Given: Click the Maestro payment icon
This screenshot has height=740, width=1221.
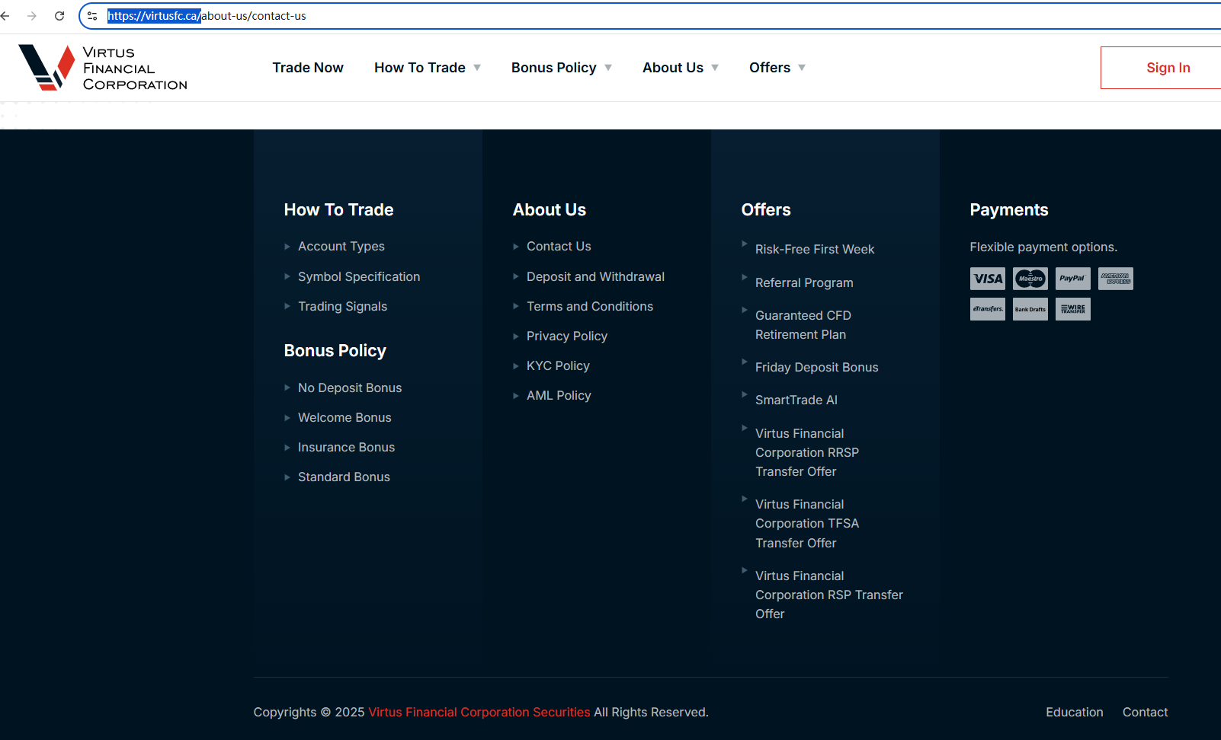Looking at the screenshot, I should [1030, 279].
